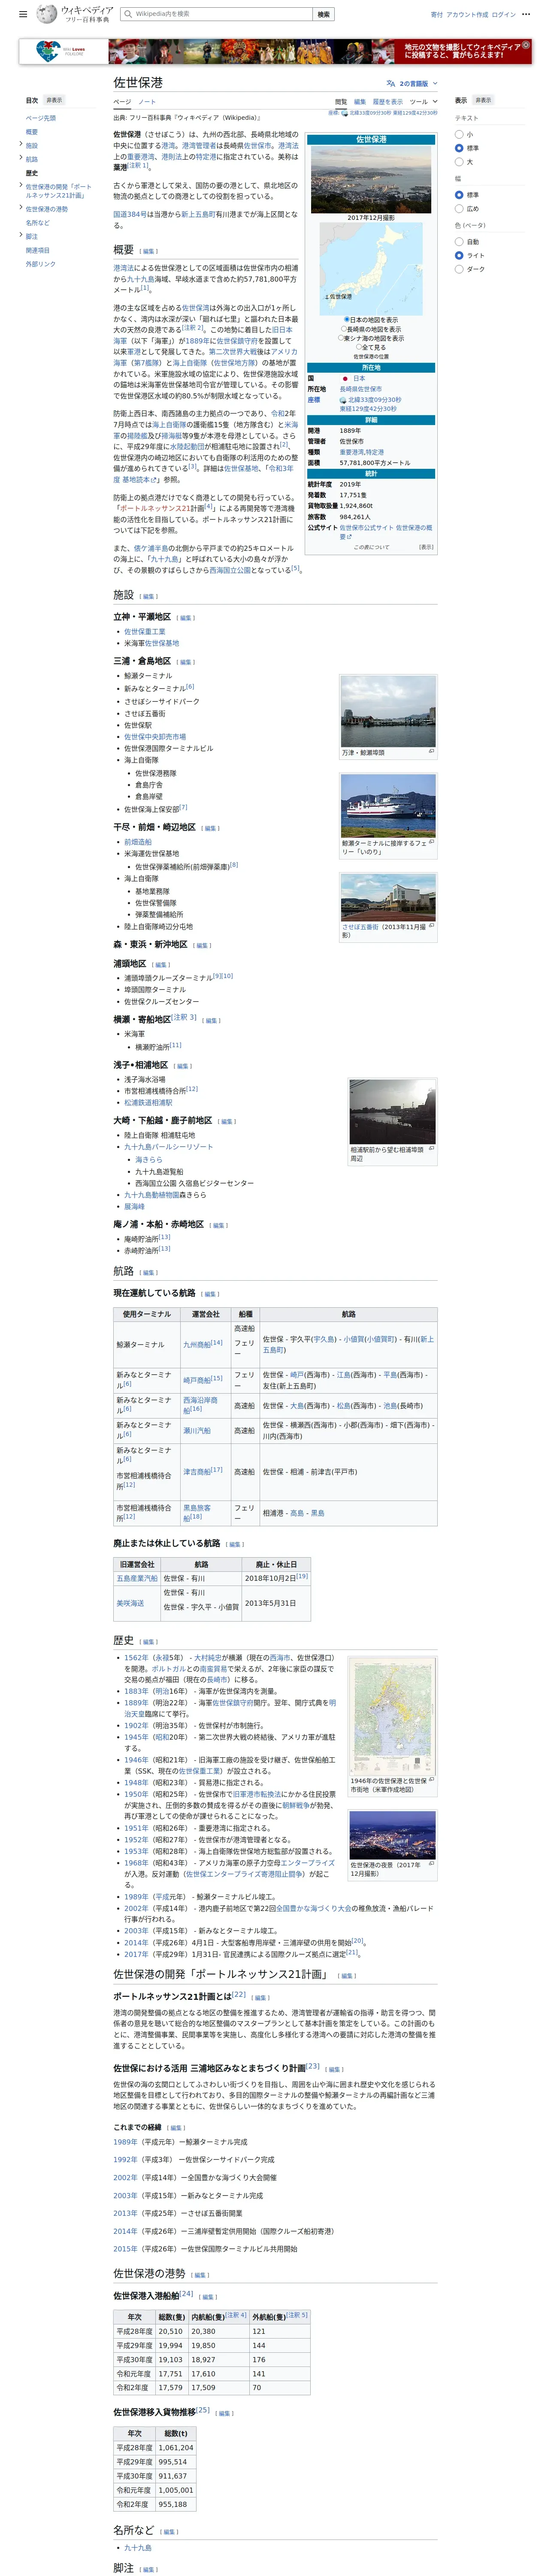Jump to 関連項目 in contents sidebar
551x2576 pixels.
[x=38, y=250]
